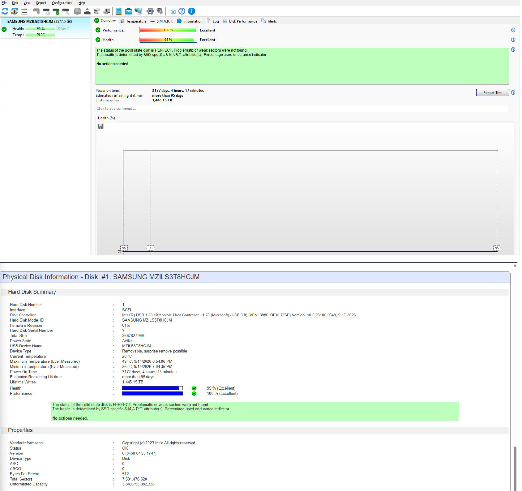Click green check next to 95 % (Excellent)
Viewport: 522px width, 491px height.
point(194,388)
